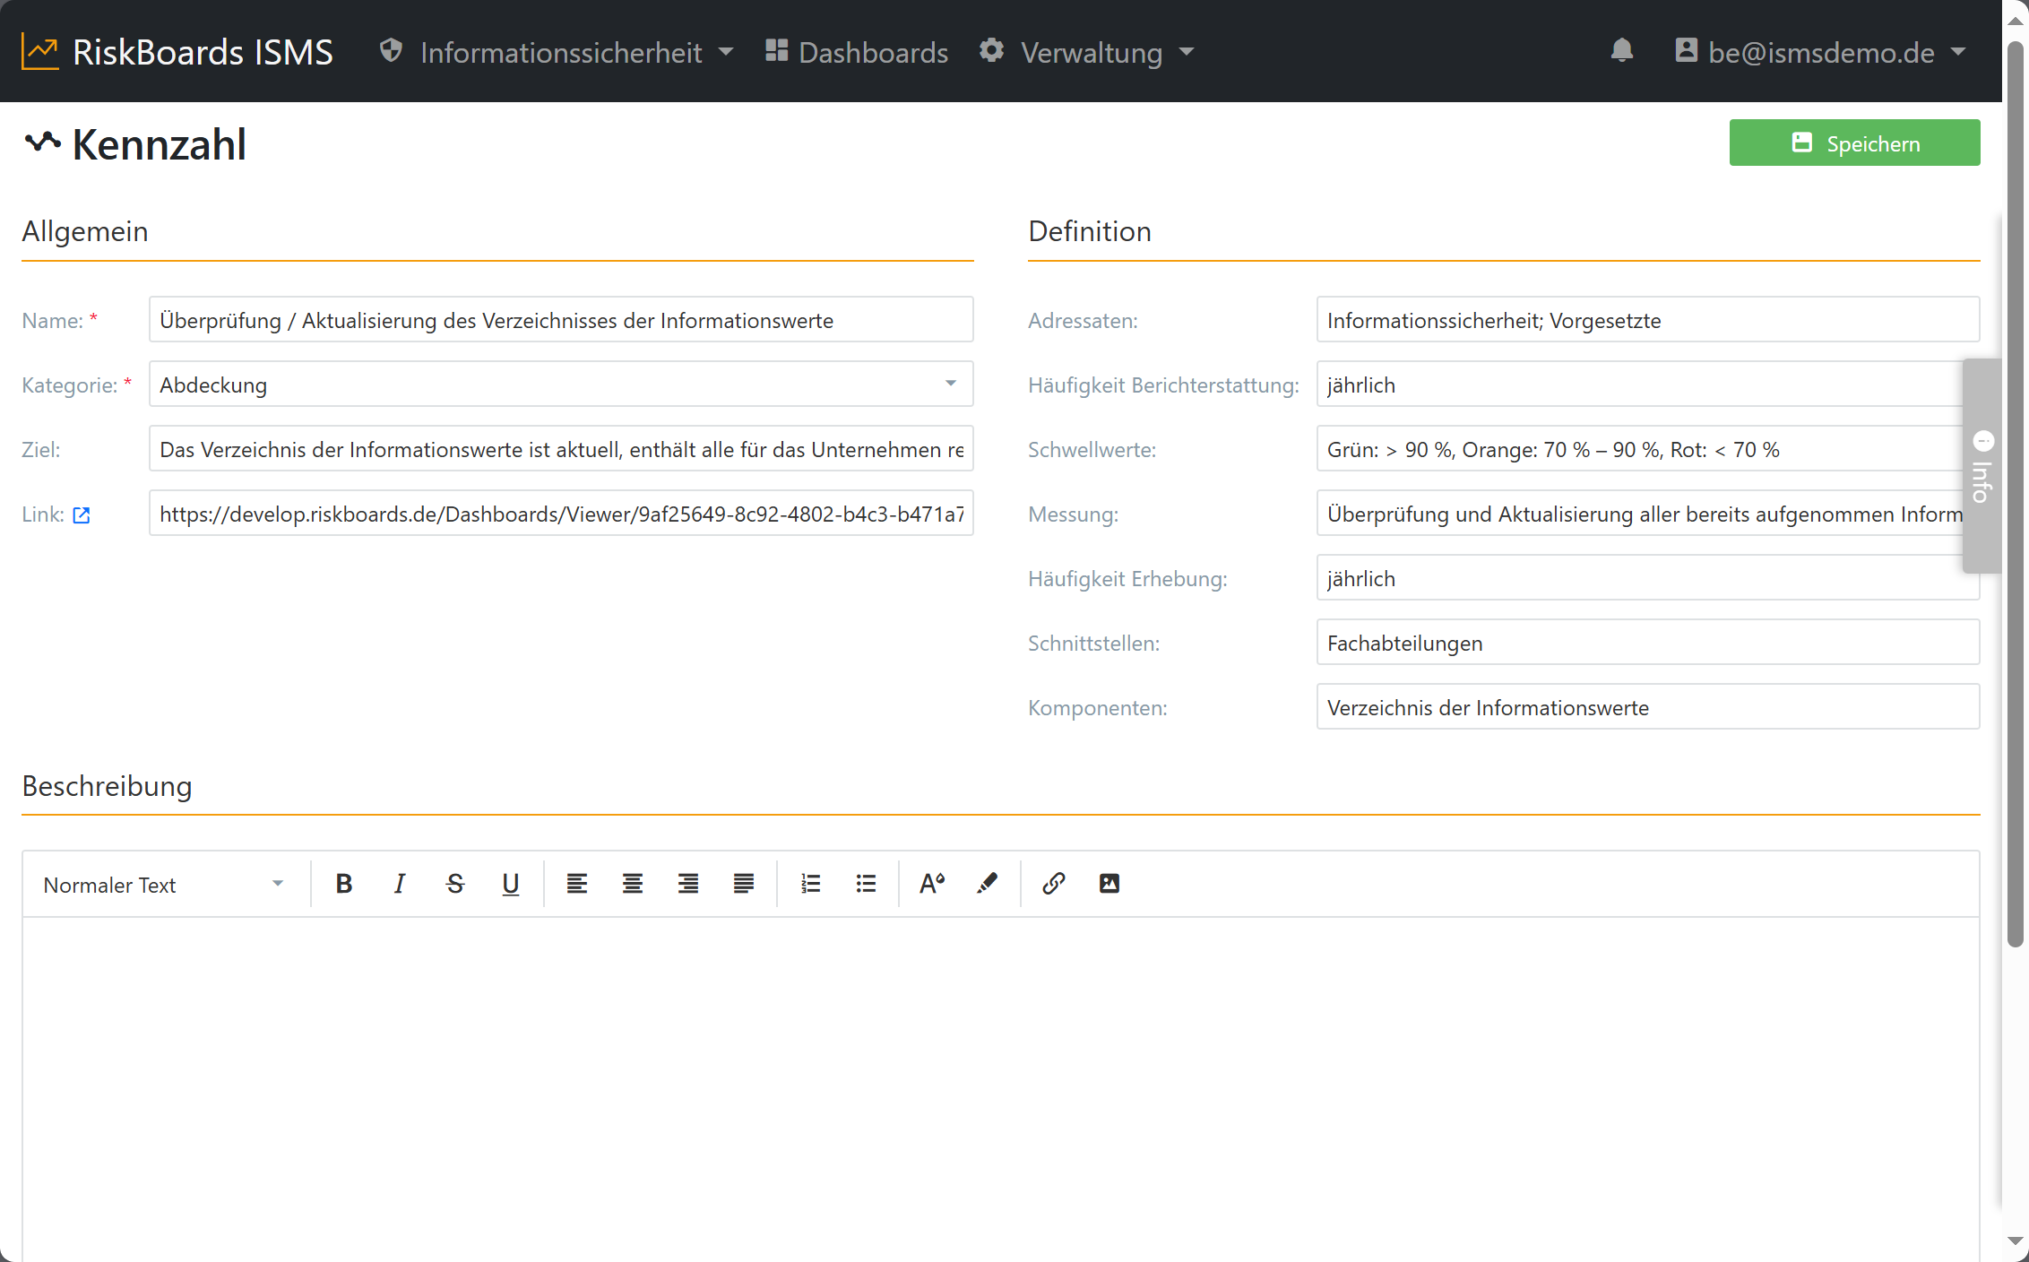Viewport: 2029px width, 1262px height.
Task: Save the Kennzahl with Speichern button
Action: click(1854, 143)
